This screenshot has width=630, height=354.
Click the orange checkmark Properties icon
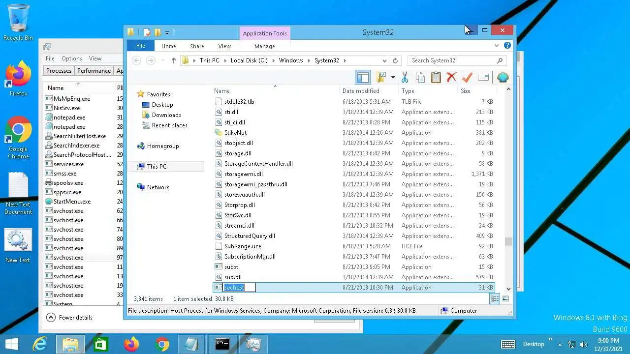point(467,77)
